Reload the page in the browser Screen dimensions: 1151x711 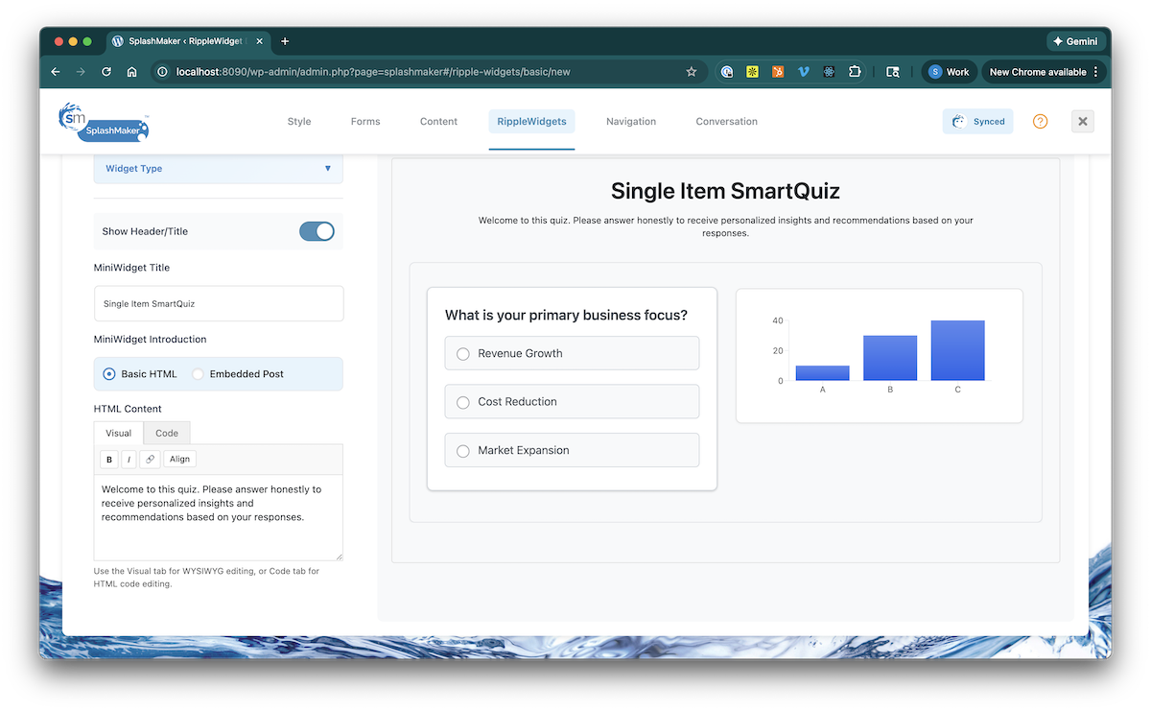pos(106,72)
